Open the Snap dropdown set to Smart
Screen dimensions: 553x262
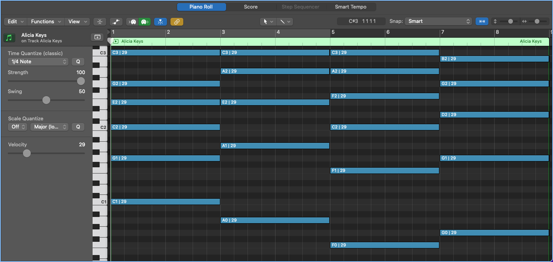pyautogui.click(x=438, y=21)
